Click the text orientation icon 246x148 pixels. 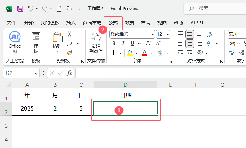200,53
